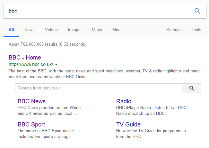Image resolution: width=209 pixels, height=148 pixels.
Task: Open the BBC - Home result
Action: [25, 58]
